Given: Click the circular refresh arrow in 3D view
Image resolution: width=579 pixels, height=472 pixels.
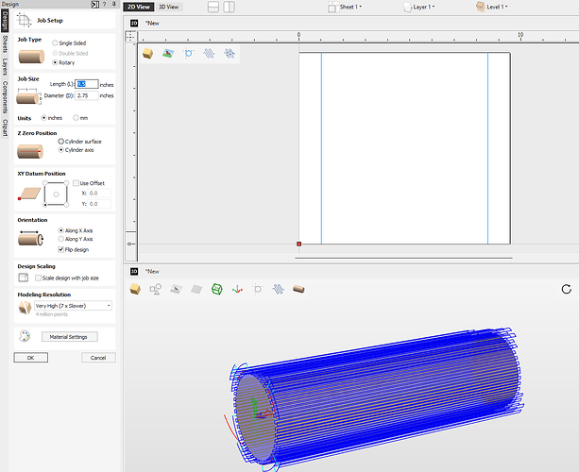Looking at the screenshot, I should pyautogui.click(x=567, y=289).
